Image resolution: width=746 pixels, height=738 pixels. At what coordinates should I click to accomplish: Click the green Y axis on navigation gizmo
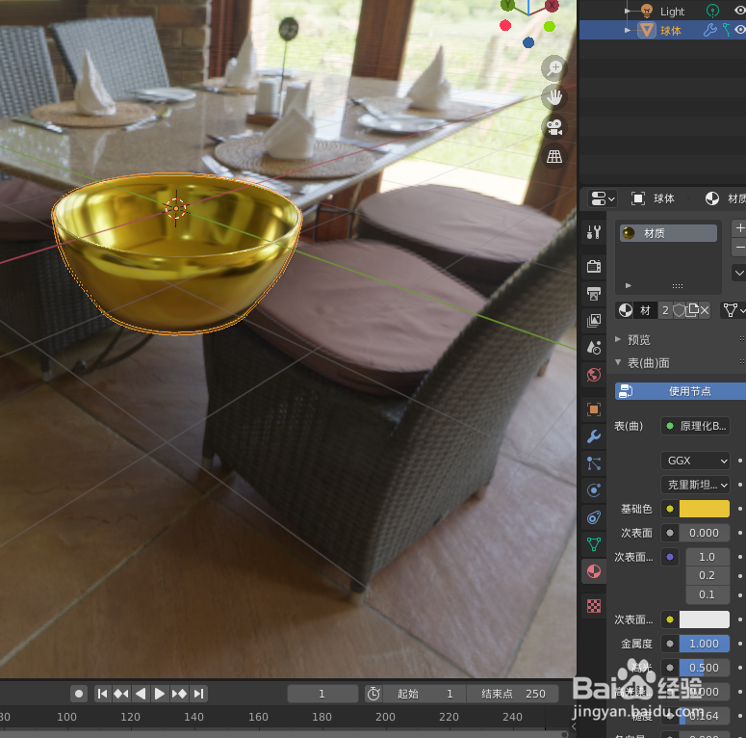coord(507,5)
